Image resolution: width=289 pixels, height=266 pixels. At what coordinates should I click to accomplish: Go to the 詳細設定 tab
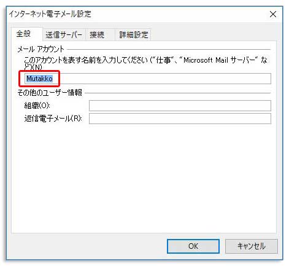tap(134, 35)
